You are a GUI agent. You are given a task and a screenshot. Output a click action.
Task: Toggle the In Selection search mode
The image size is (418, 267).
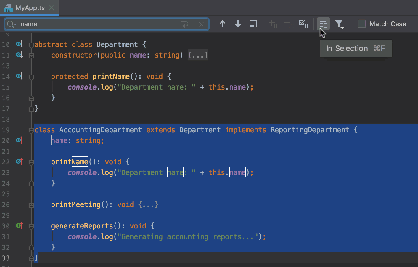(323, 24)
